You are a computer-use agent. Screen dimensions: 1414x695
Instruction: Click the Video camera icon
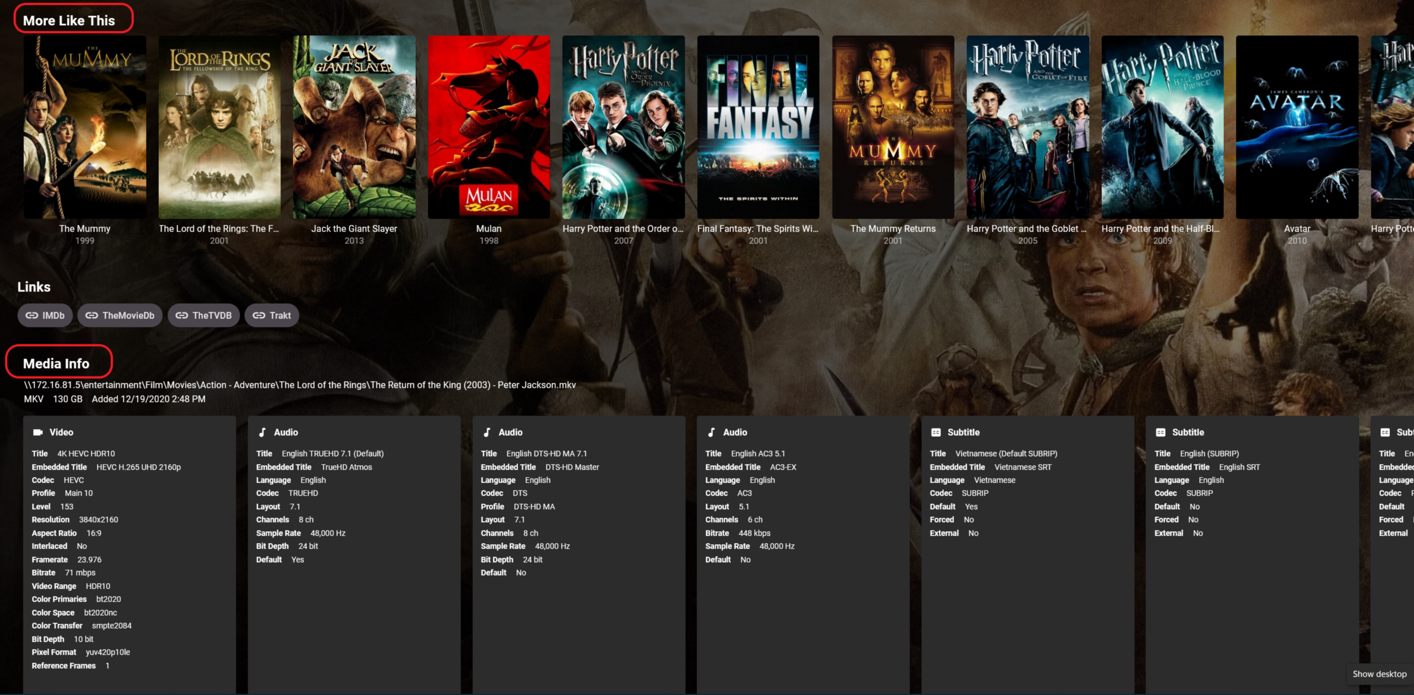[x=37, y=432]
